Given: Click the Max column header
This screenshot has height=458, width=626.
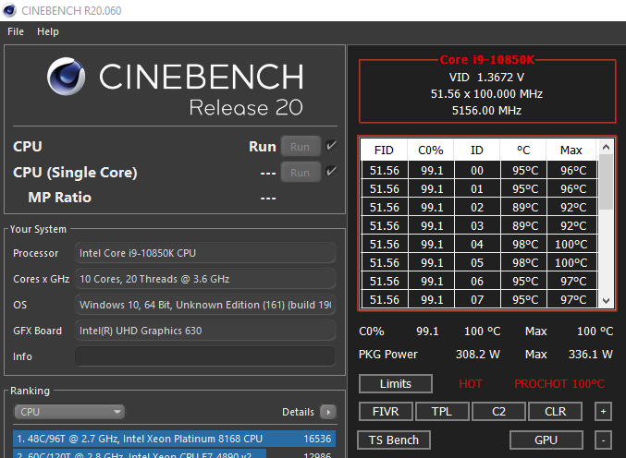Looking at the screenshot, I should point(571,151).
